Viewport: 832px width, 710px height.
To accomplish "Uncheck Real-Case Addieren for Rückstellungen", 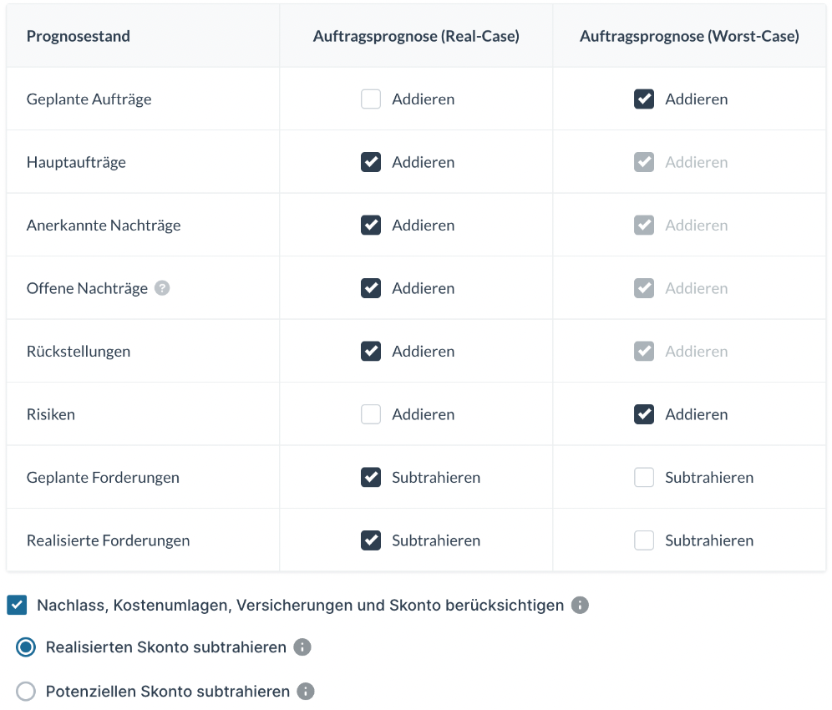I will (371, 352).
